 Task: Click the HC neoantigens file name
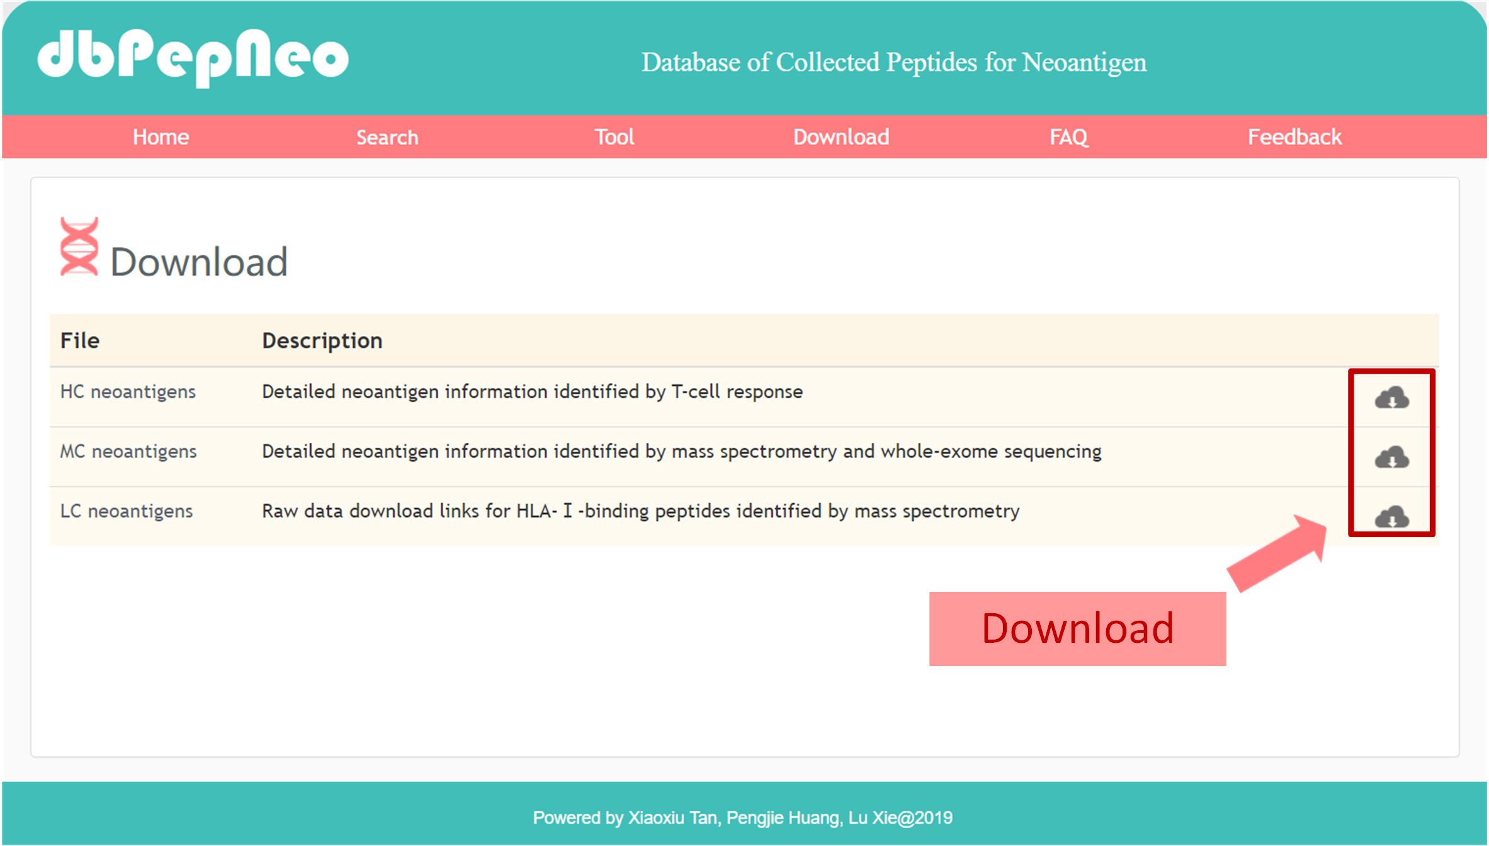coord(128,392)
